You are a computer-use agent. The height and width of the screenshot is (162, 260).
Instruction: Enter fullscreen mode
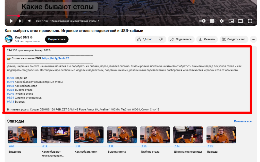pyautogui.click(x=250, y=21)
